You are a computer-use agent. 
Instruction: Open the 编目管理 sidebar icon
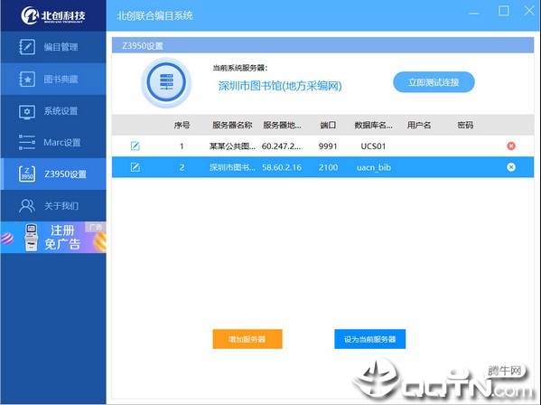click(x=27, y=47)
